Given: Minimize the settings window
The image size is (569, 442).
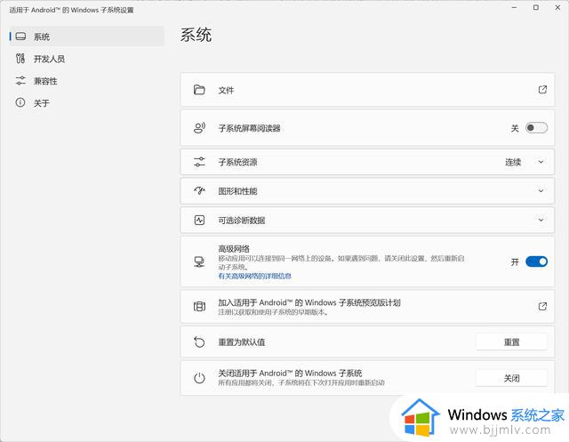Looking at the screenshot, I should pos(514,7).
